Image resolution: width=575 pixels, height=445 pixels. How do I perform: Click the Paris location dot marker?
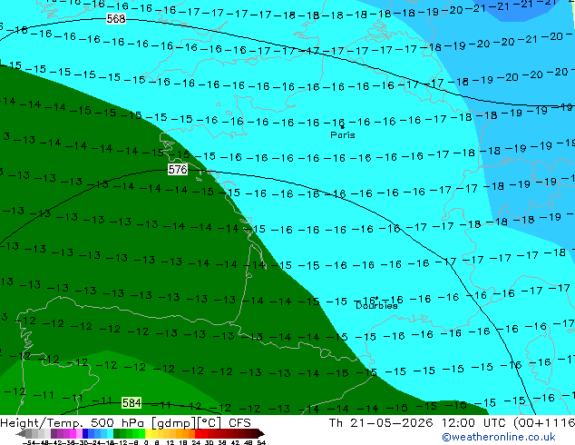(x=343, y=127)
